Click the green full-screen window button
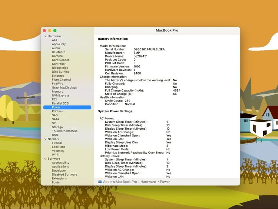This screenshot has width=278, height=209. (x=55, y=30)
